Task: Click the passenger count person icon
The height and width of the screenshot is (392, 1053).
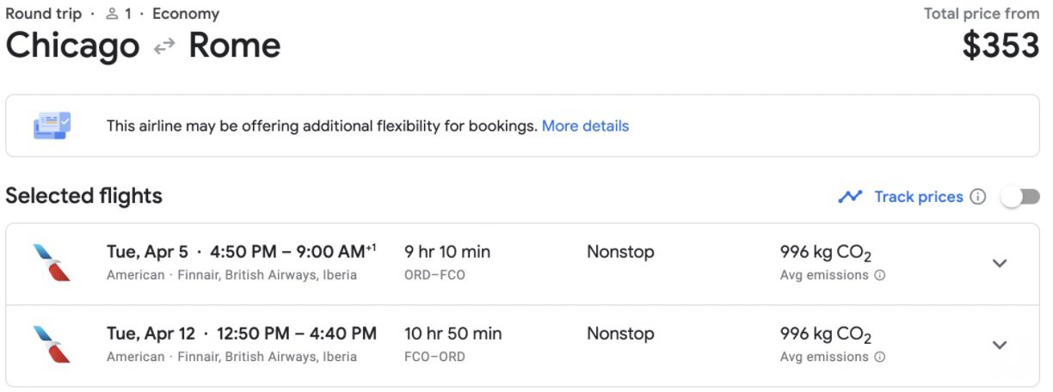Action: [111, 14]
